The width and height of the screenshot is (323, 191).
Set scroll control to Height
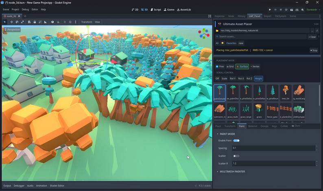coord(258,78)
